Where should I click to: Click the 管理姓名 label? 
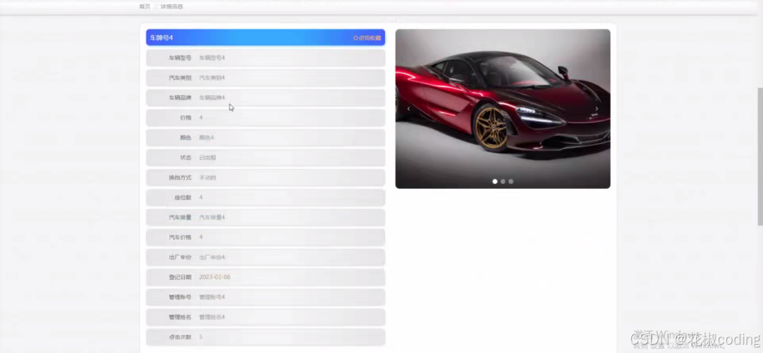point(180,317)
